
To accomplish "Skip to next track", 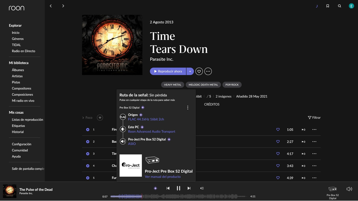I will pyautogui.click(x=189, y=188).
